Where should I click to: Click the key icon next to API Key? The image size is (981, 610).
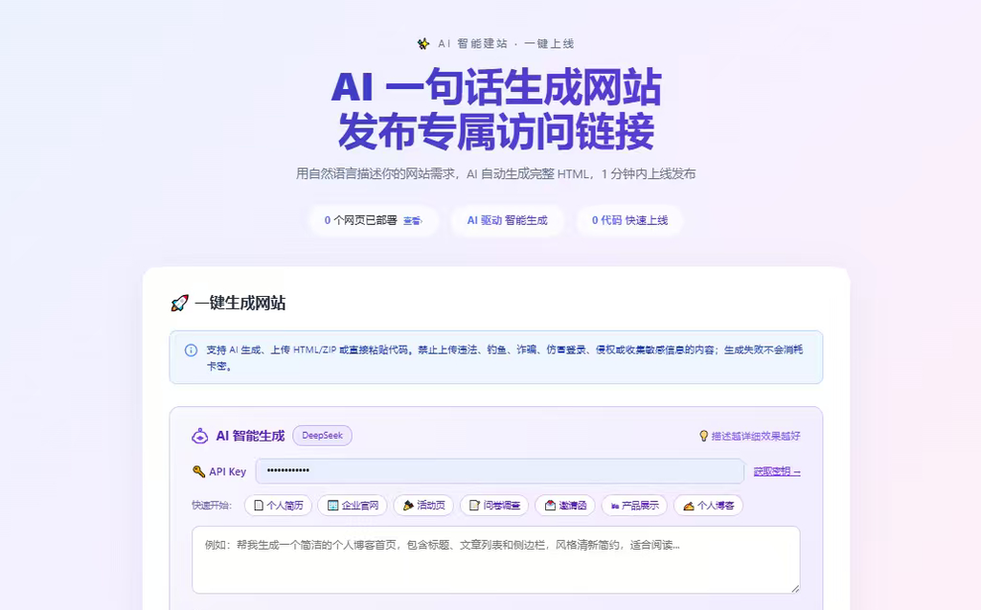(x=199, y=472)
